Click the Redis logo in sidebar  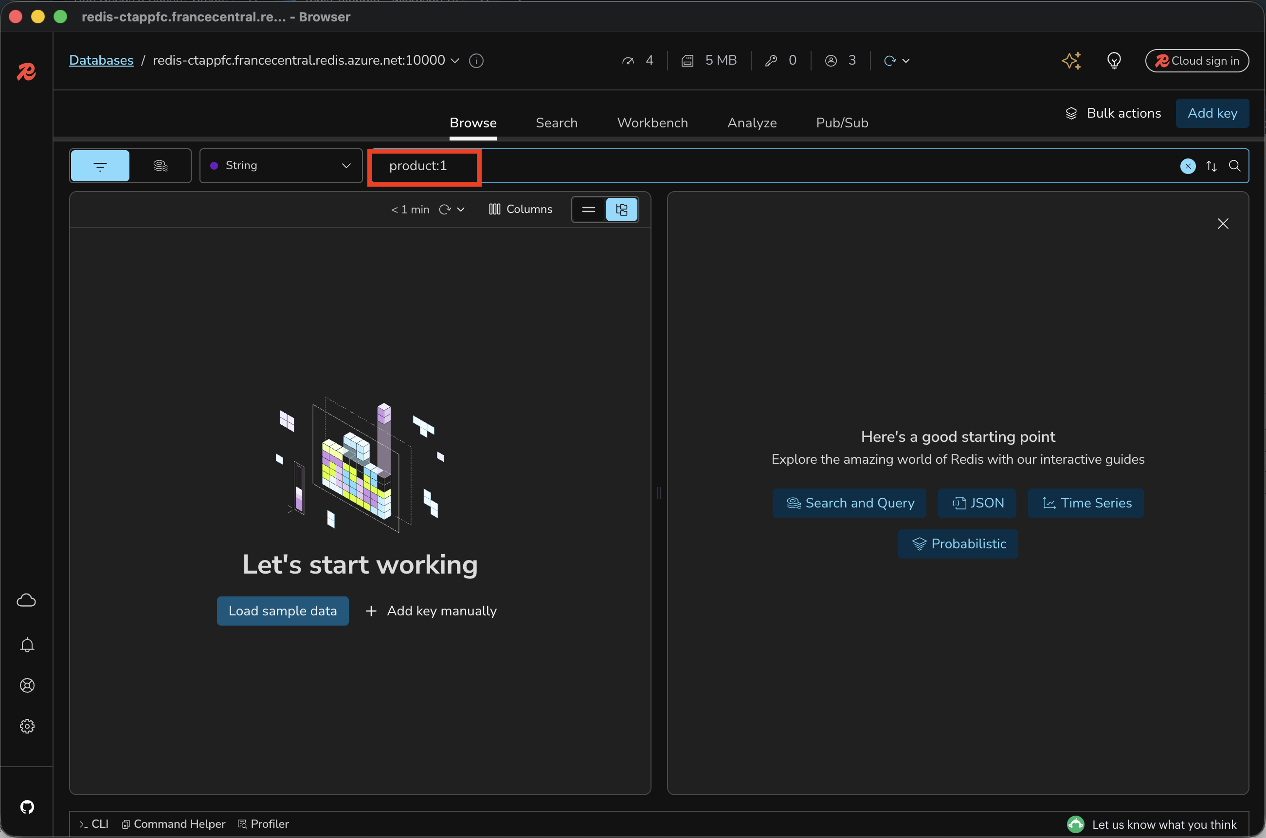tap(26, 71)
